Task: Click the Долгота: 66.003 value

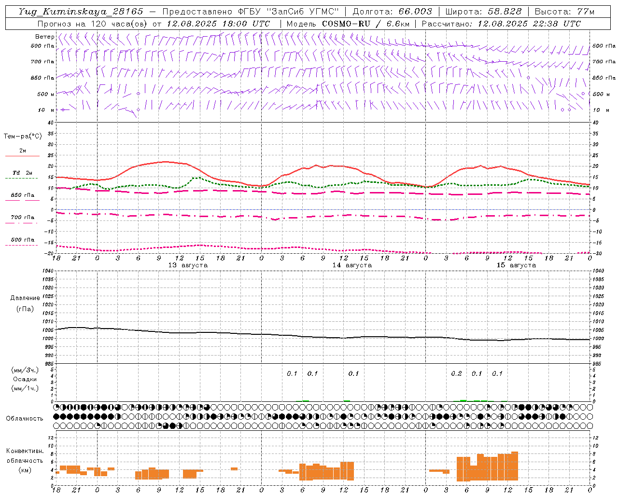Action: pyautogui.click(x=392, y=12)
